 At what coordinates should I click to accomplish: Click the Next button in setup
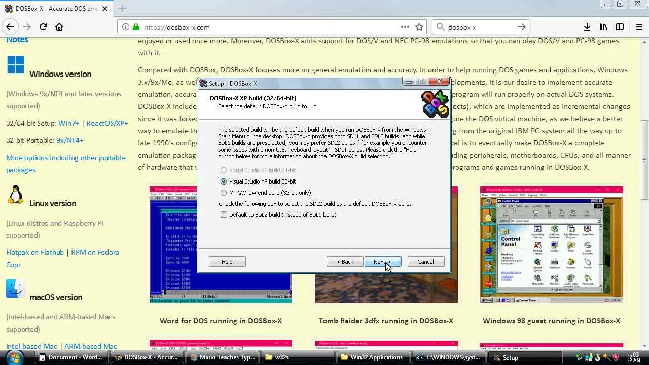pos(383,262)
